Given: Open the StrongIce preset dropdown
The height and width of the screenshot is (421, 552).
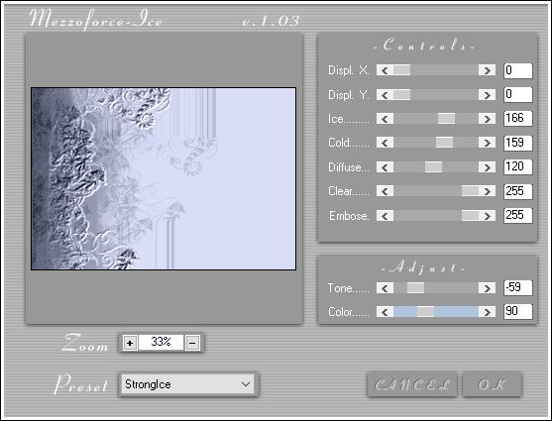Looking at the screenshot, I should coord(188,384).
